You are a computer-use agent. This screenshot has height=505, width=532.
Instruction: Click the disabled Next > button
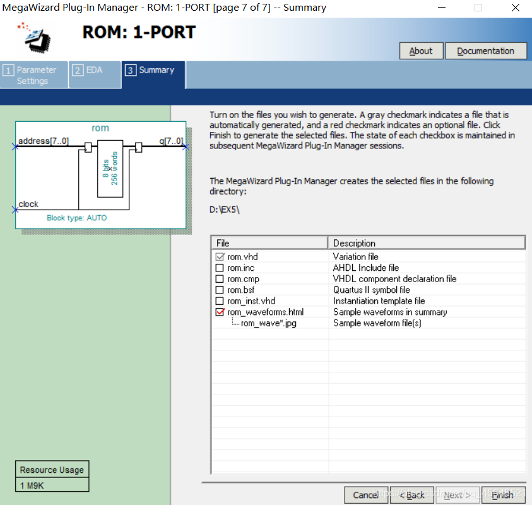457,495
